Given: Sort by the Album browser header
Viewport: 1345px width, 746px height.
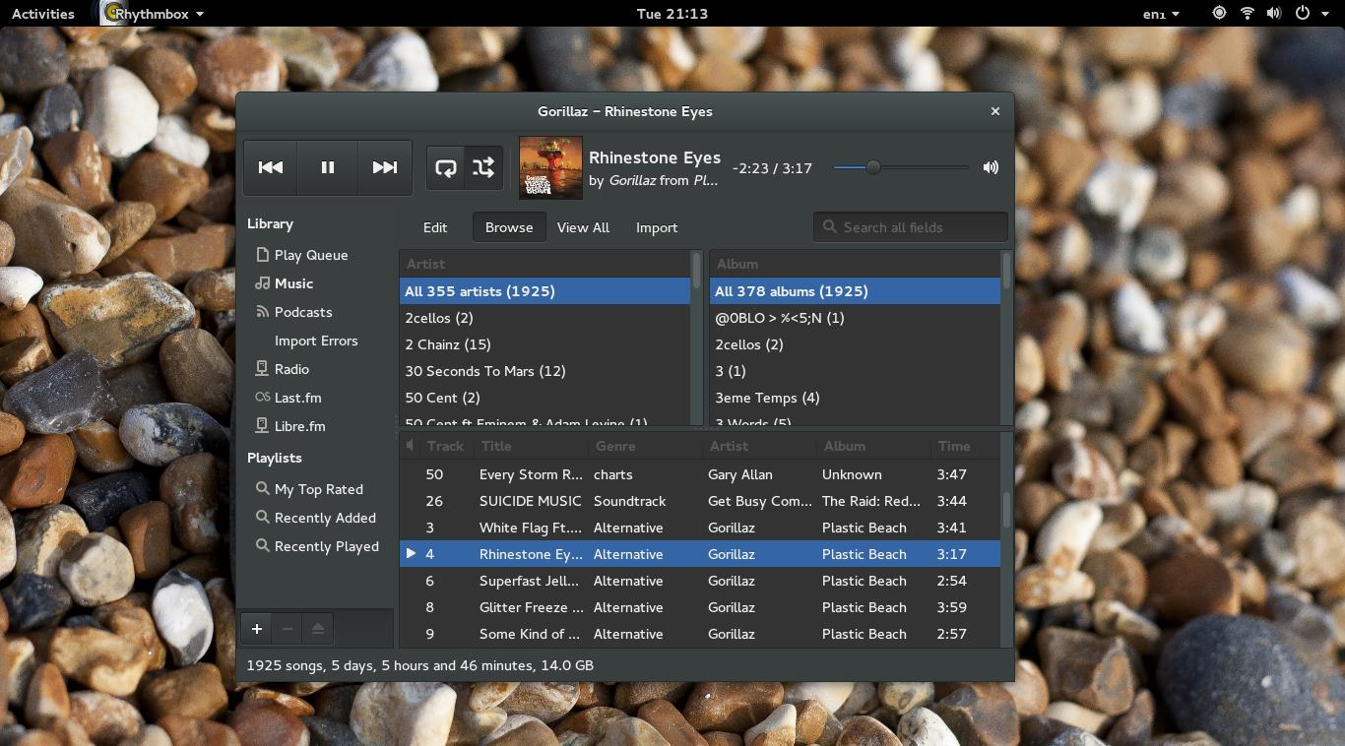Looking at the screenshot, I should [855, 264].
